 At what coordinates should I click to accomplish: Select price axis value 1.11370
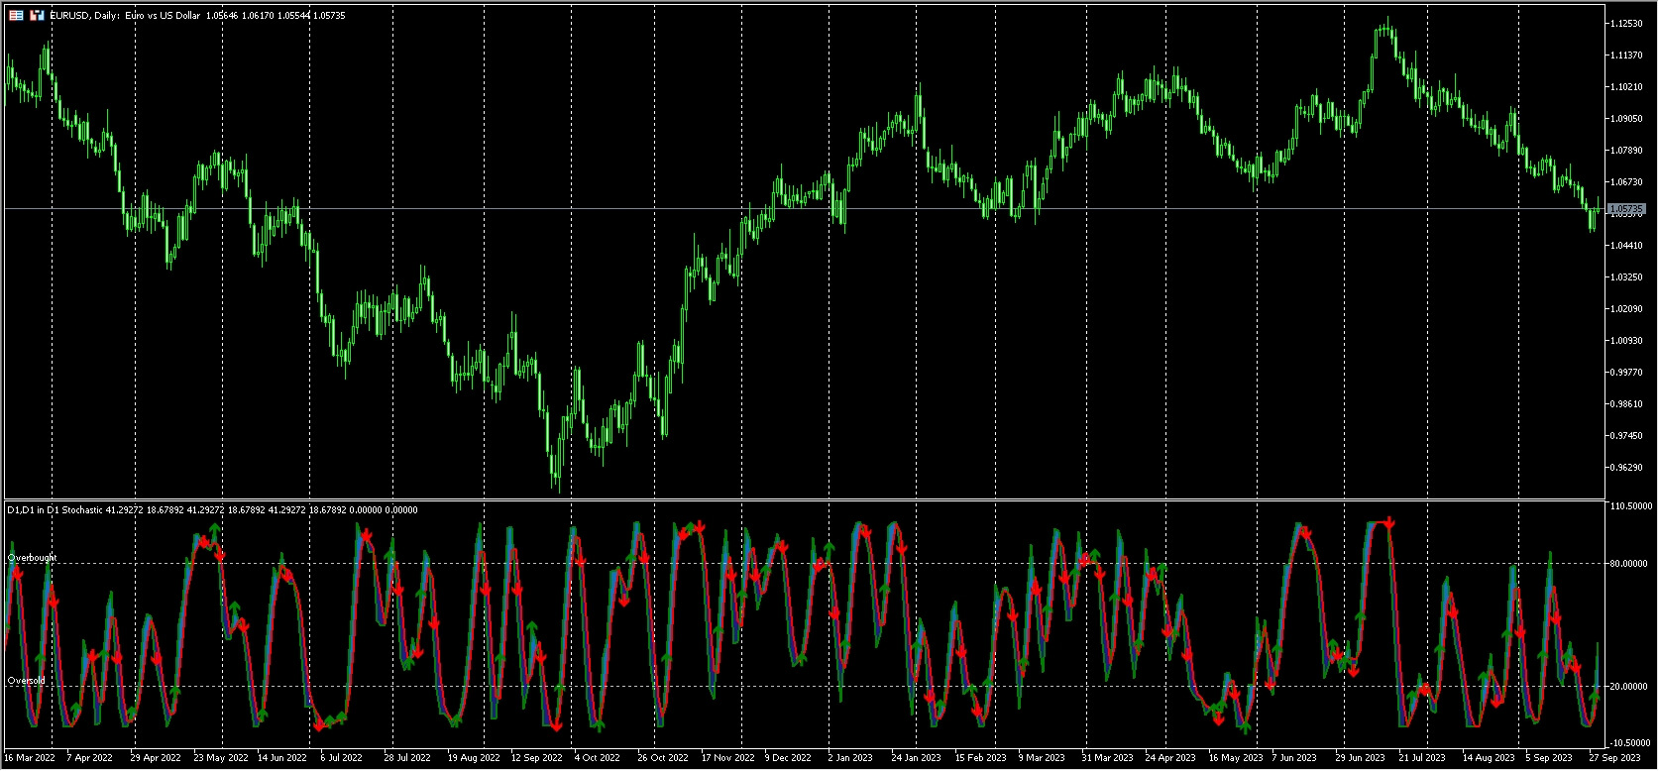tap(1626, 55)
